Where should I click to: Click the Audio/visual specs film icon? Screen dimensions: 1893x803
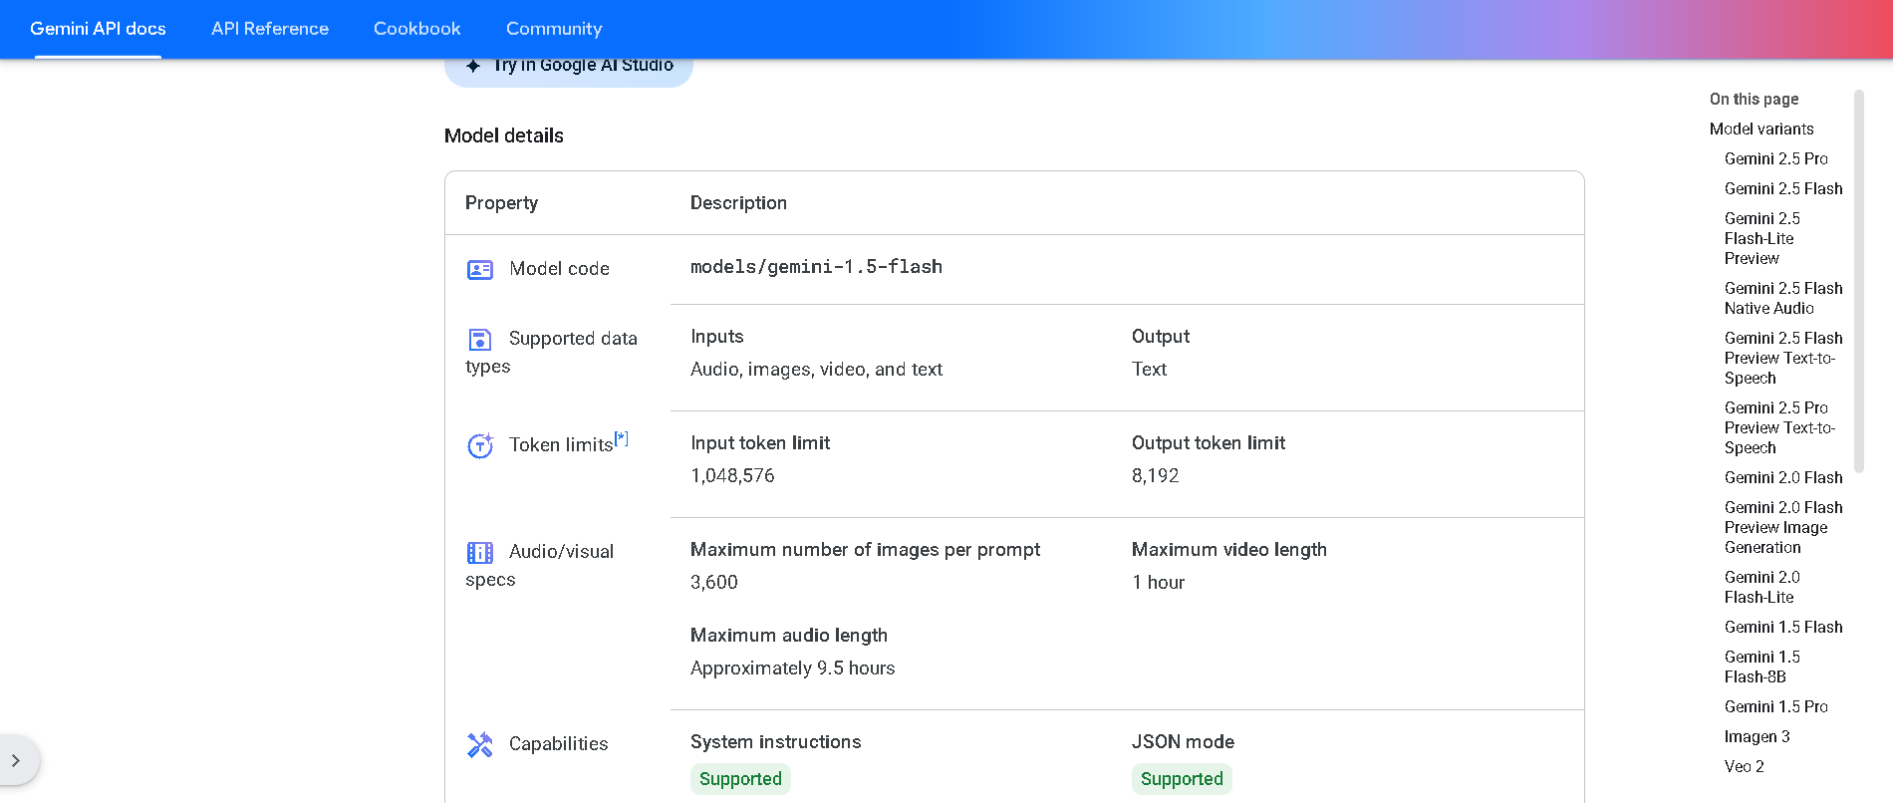(x=480, y=552)
